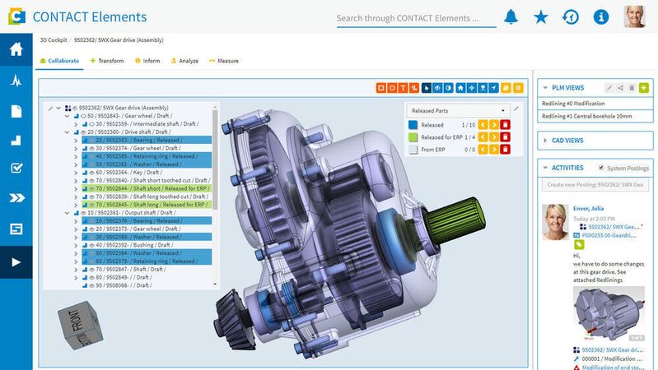Select the text redlining tool
This screenshot has width=658, height=370.
point(403,88)
